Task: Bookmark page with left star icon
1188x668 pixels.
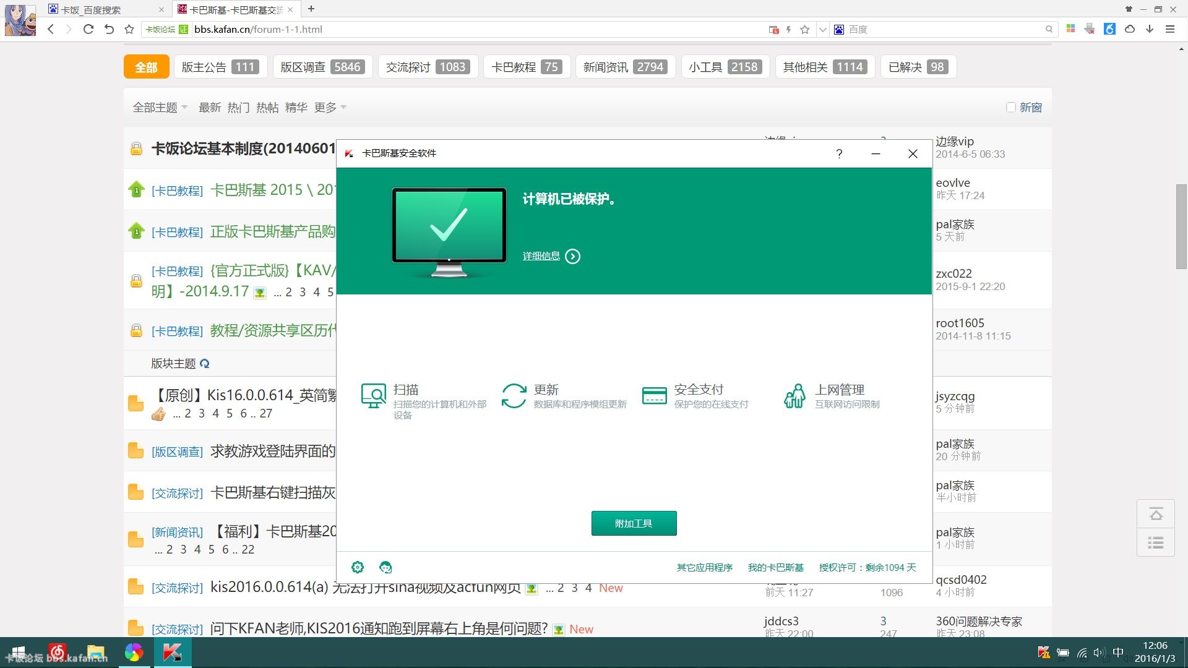Action: tap(129, 29)
